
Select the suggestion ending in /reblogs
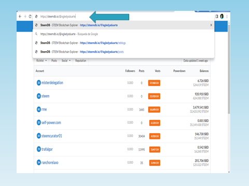123,43
